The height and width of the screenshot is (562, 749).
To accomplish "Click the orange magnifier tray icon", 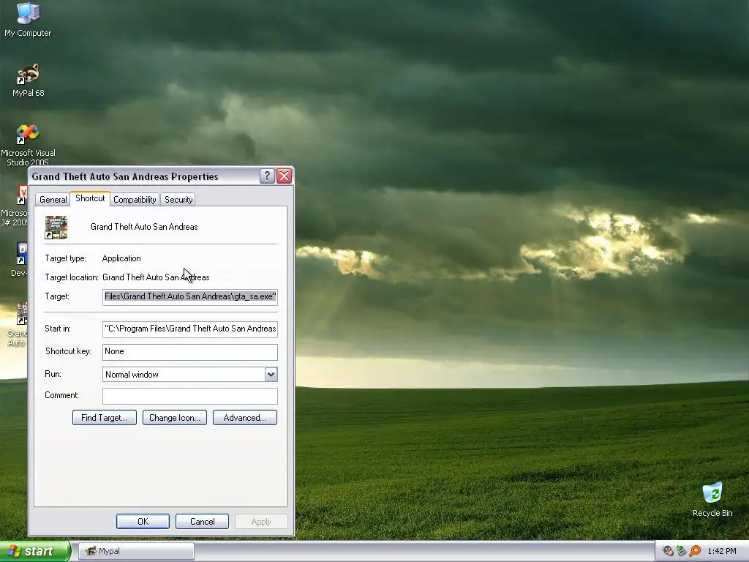I will [695, 551].
